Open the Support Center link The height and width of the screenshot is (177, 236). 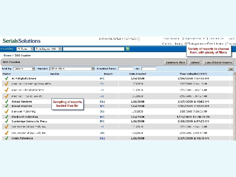[195, 39]
